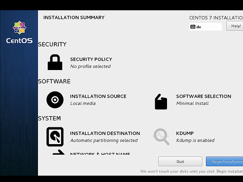Click the hard drive icon for Installation Destination

point(55,137)
